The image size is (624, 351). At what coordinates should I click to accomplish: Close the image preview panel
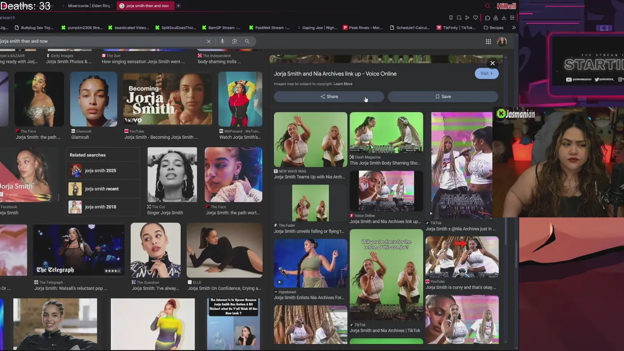tap(492, 63)
